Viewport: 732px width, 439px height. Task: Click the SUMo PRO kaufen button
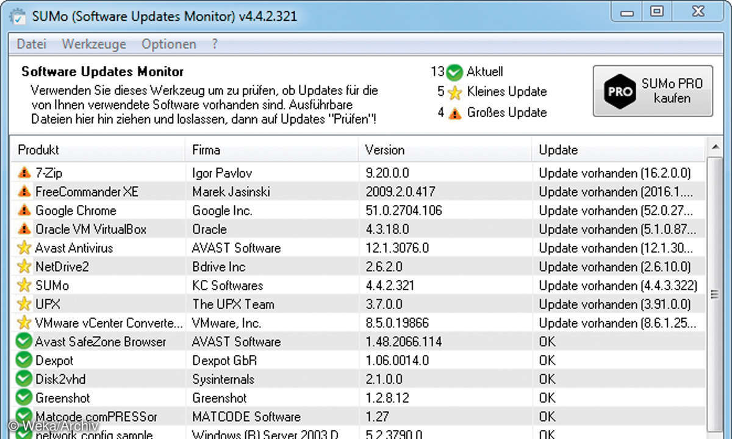(653, 91)
